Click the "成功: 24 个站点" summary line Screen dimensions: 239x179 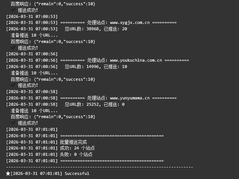click(x=77, y=148)
